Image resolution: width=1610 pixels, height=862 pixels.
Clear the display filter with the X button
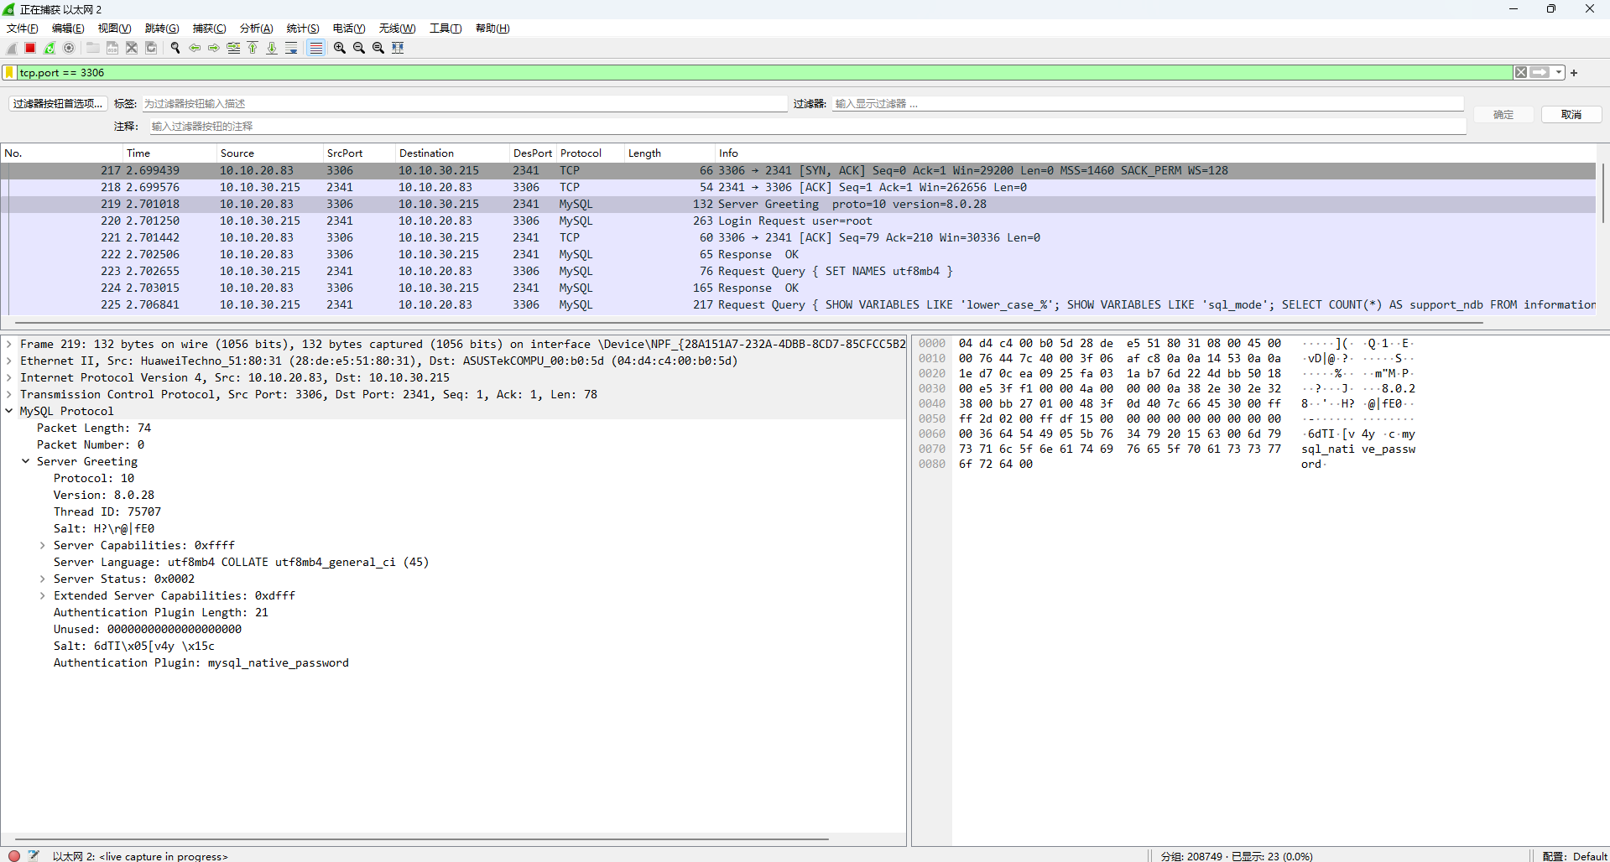1520,73
